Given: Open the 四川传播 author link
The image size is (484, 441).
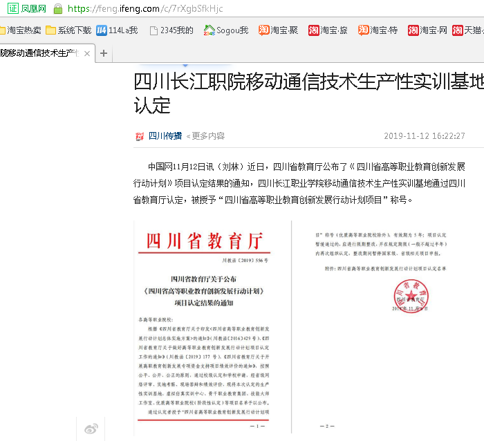Looking at the screenshot, I should tap(165, 135).
